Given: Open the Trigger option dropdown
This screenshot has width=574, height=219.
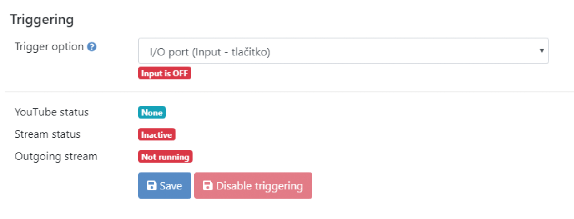Looking at the screenshot, I should click(343, 50).
